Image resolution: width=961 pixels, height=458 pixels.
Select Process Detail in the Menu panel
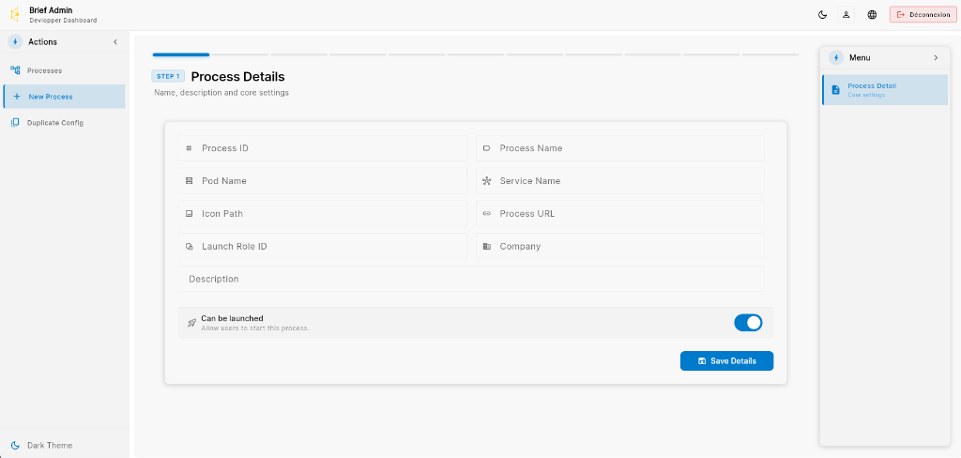click(885, 89)
